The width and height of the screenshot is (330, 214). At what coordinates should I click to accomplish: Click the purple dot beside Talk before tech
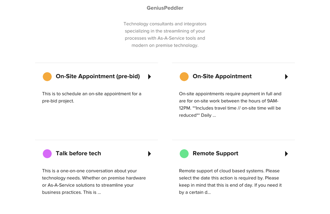coord(47,154)
